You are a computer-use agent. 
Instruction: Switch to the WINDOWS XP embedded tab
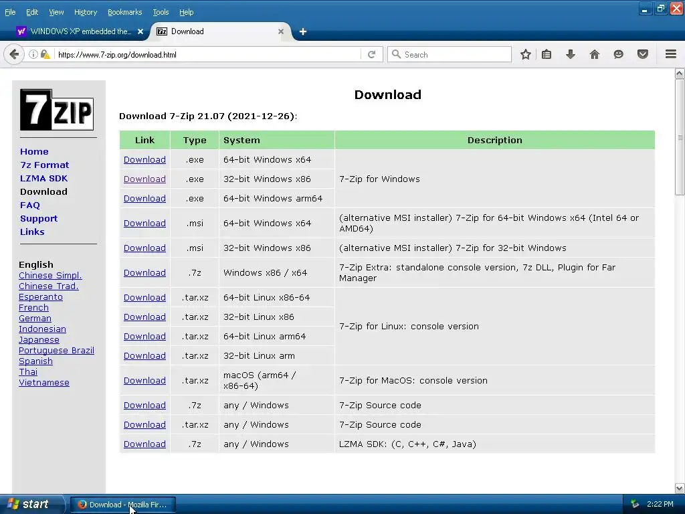(80, 31)
